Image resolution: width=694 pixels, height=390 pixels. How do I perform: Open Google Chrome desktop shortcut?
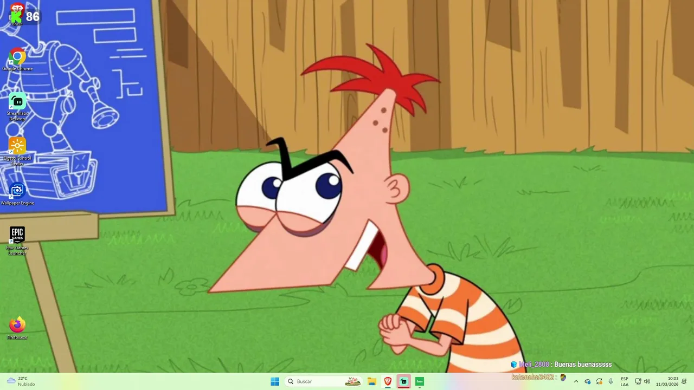pyautogui.click(x=17, y=60)
